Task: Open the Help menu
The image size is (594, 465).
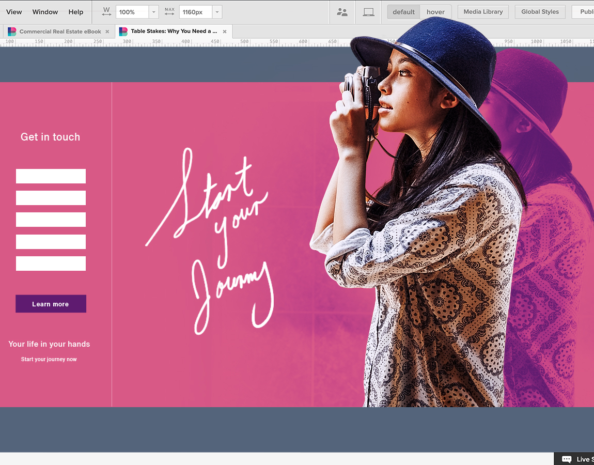Action: (x=76, y=12)
